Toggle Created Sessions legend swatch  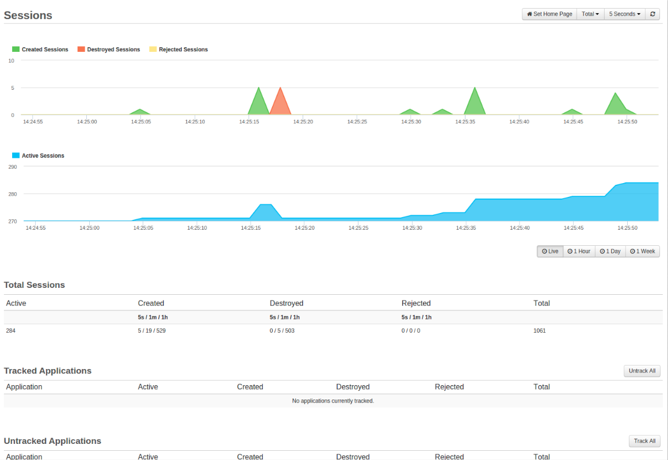click(x=16, y=50)
